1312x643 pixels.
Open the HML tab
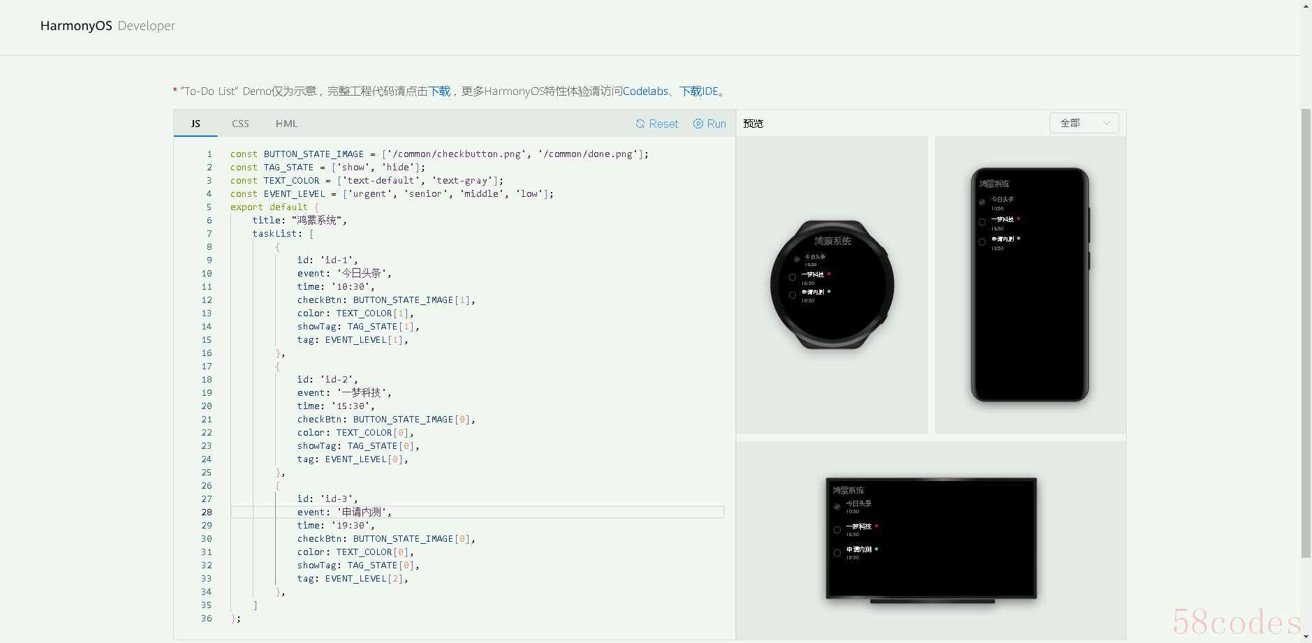point(286,124)
